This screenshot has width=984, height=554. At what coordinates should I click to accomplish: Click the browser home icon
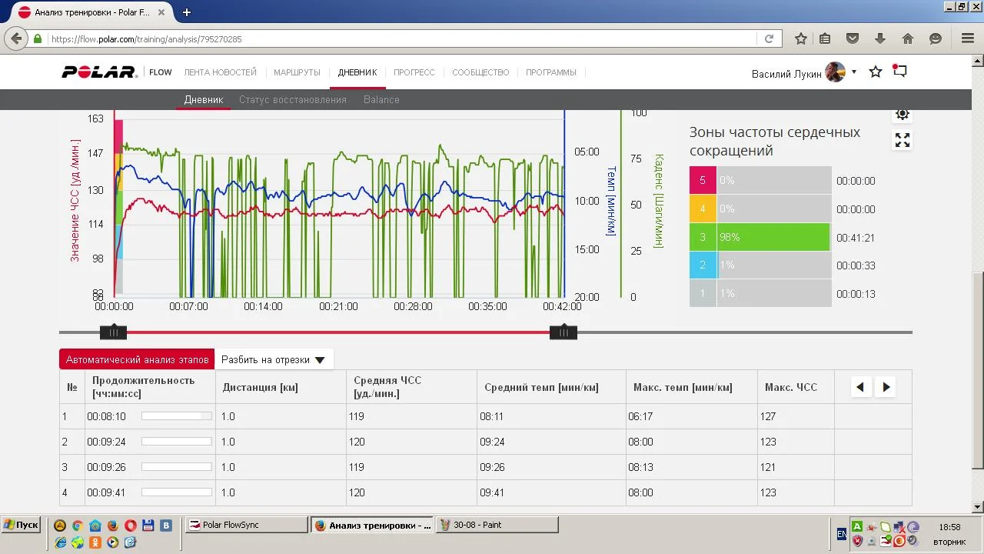908,38
